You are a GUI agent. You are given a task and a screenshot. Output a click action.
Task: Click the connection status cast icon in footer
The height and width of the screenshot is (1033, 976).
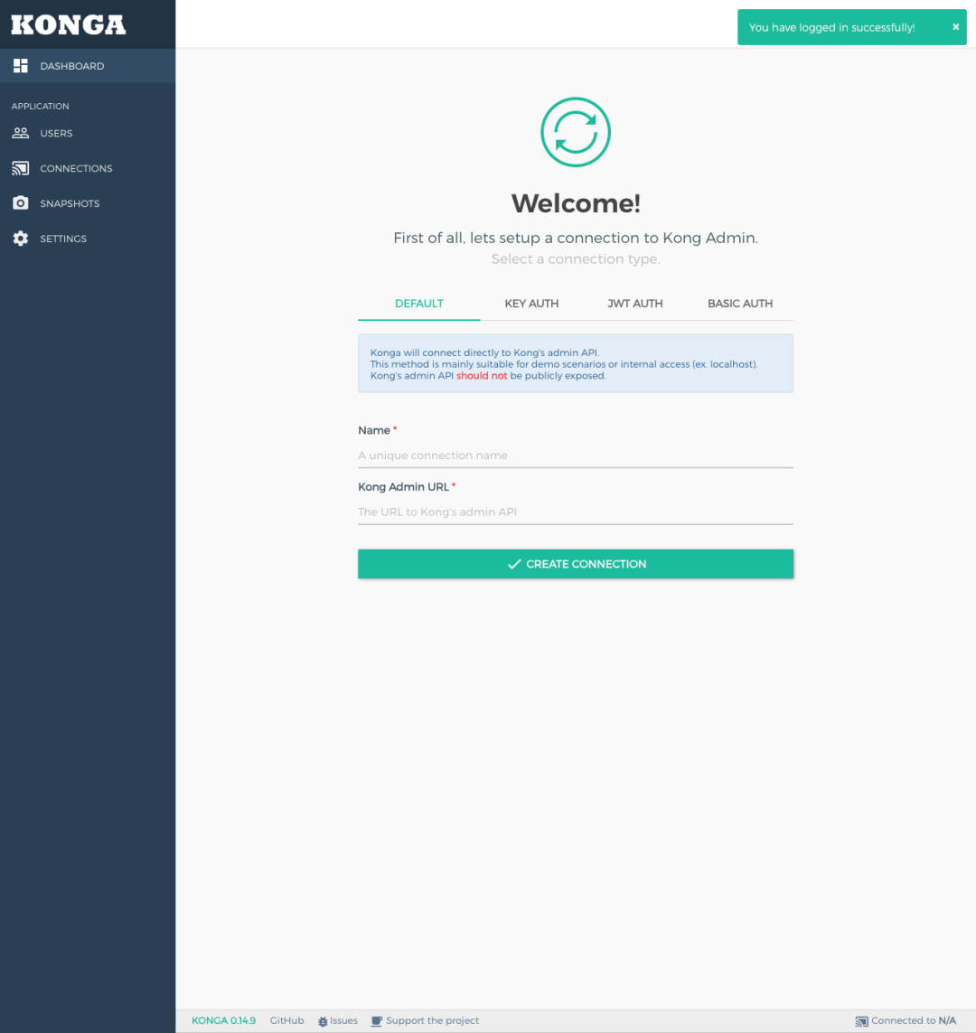pyautogui.click(x=861, y=1021)
